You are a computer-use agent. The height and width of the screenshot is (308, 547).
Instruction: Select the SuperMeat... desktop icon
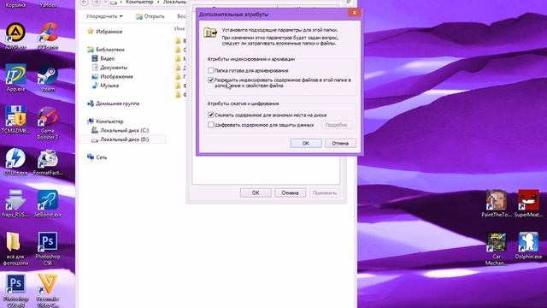pos(528,204)
